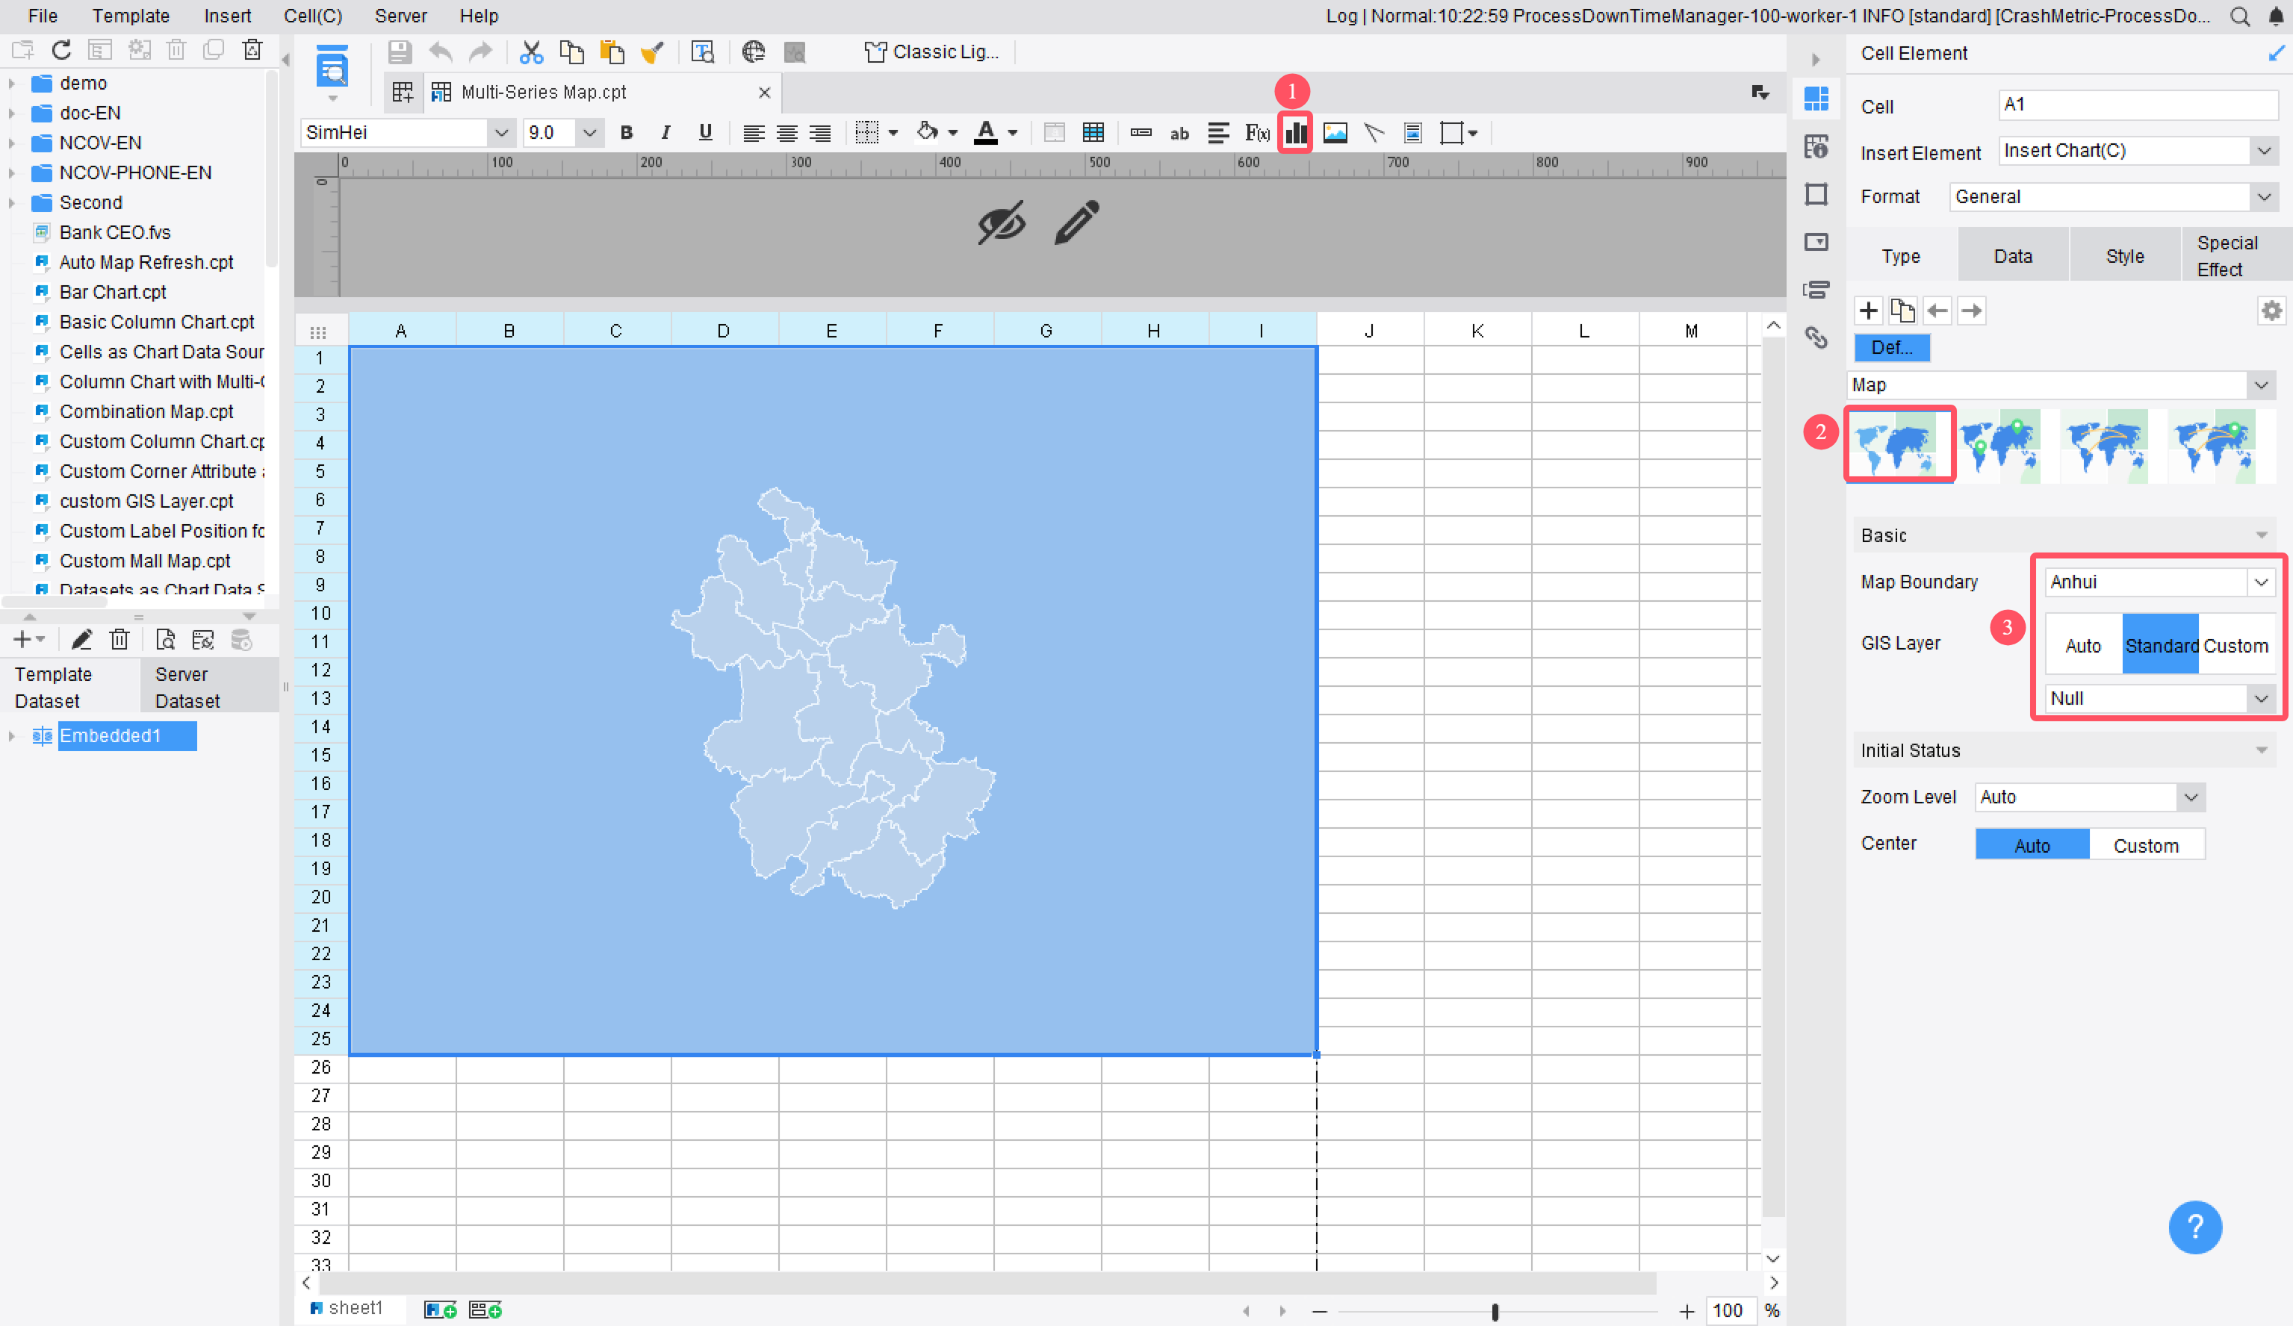Screen dimensions: 2293x1326
Task: Click the Insert Image toolbar icon
Action: click(x=1335, y=133)
